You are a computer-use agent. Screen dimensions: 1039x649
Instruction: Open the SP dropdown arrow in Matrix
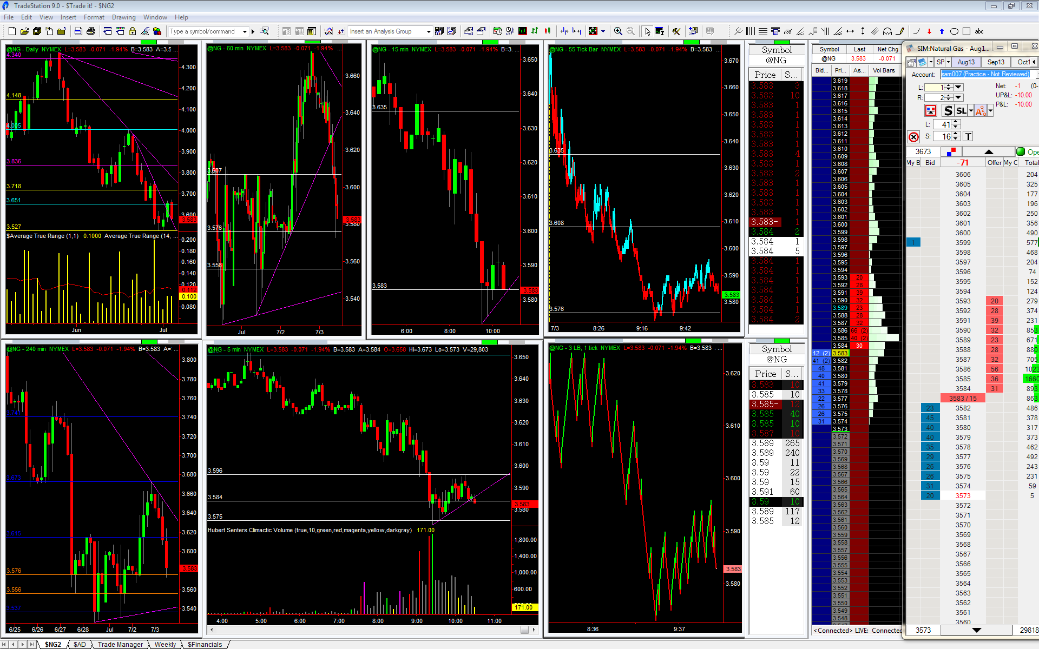point(948,62)
